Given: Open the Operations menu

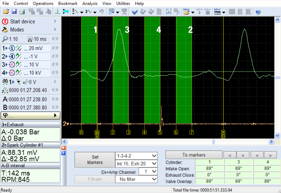Looking at the screenshot, I should click(43, 3).
